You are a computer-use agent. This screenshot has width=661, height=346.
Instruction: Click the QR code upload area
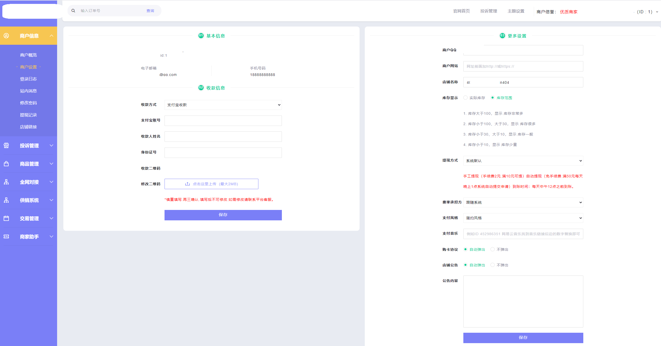click(x=211, y=184)
